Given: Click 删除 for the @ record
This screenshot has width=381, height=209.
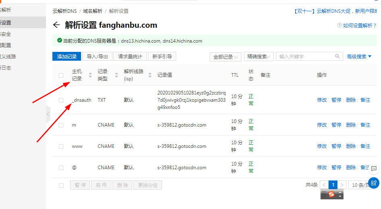Looking at the screenshot, I should tap(351, 167).
